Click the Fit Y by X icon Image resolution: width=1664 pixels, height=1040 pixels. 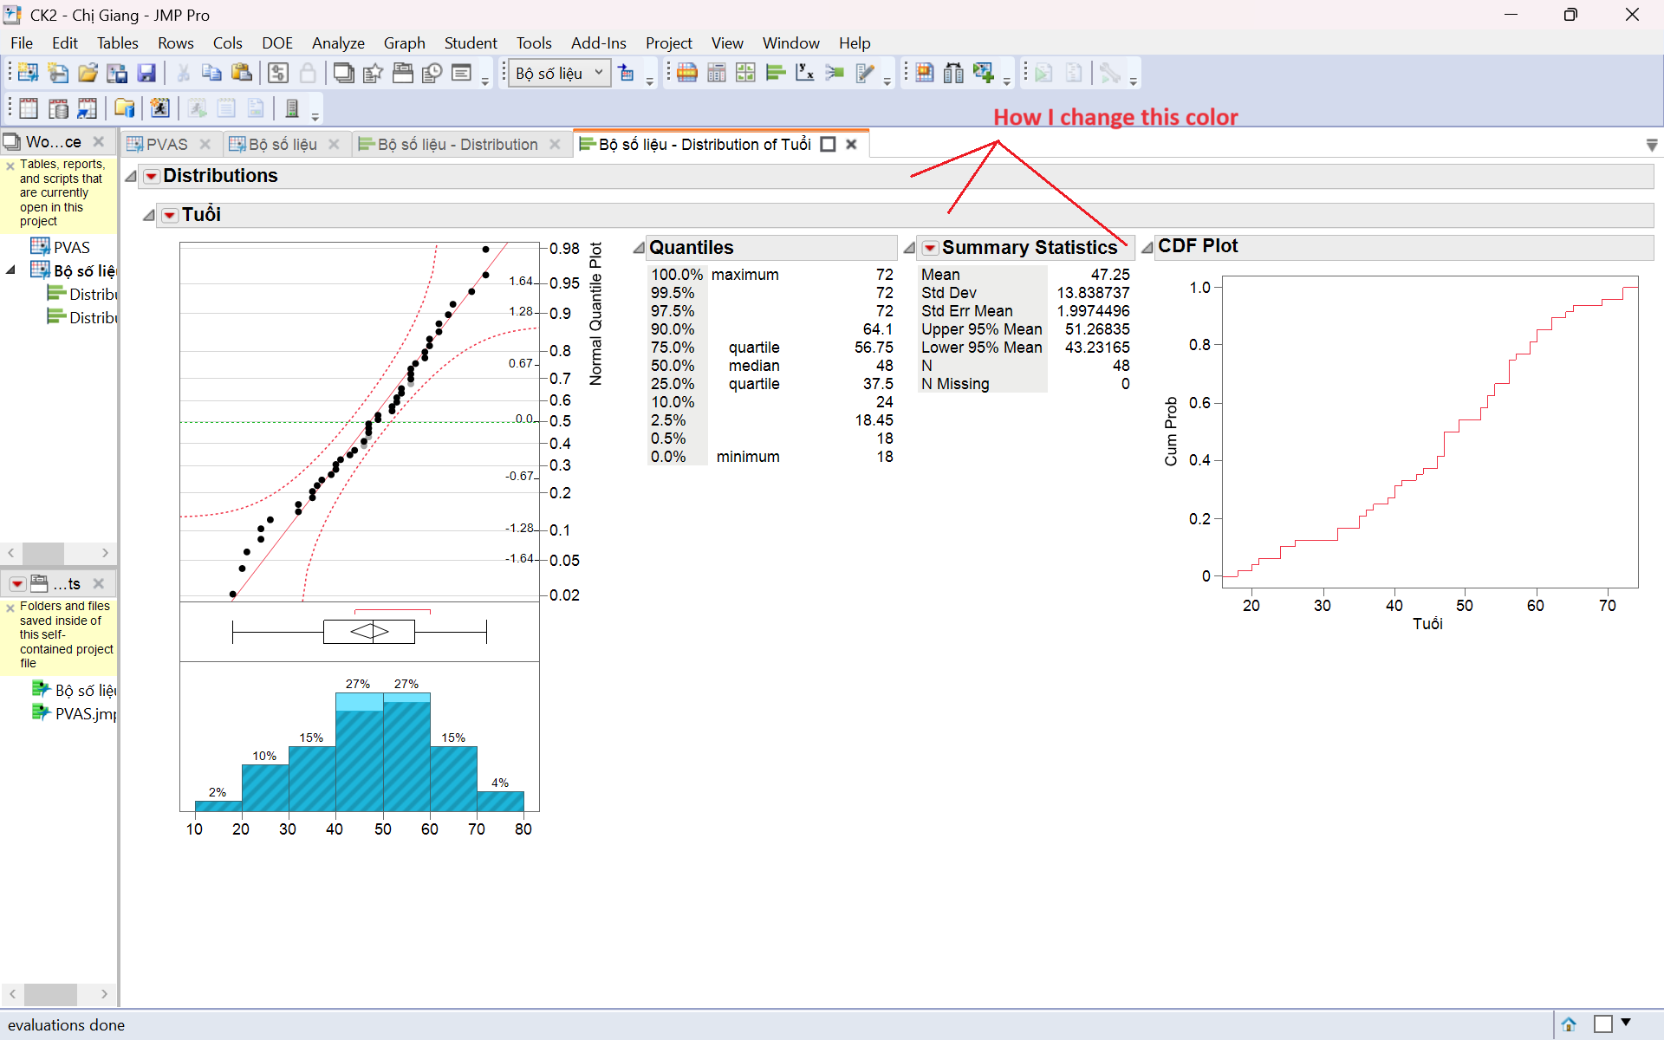pos(805,74)
